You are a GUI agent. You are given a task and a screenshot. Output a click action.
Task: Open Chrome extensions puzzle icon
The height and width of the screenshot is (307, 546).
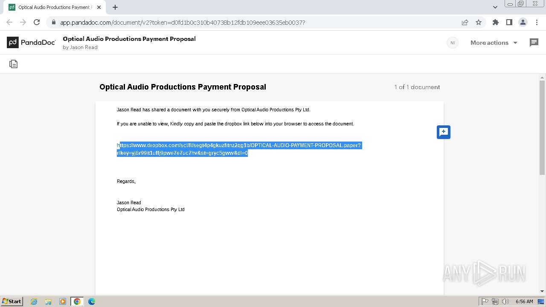coord(495,22)
